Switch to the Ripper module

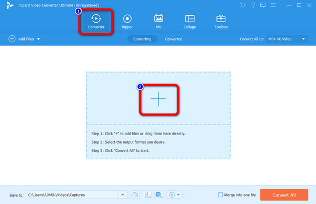127,22
